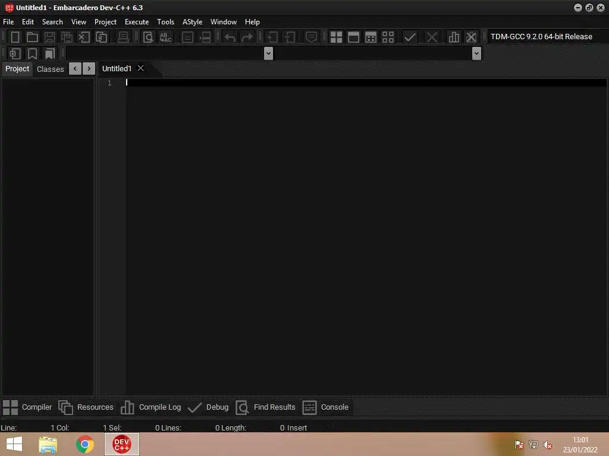Open the File menu
The width and height of the screenshot is (609, 456).
click(8, 22)
